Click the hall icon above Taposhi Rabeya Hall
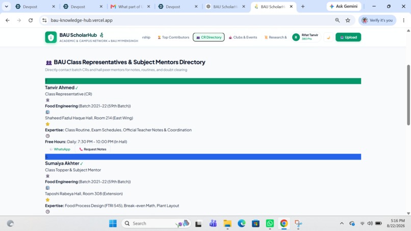The height and width of the screenshot is (231, 411). pyautogui.click(x=47, y=188)
